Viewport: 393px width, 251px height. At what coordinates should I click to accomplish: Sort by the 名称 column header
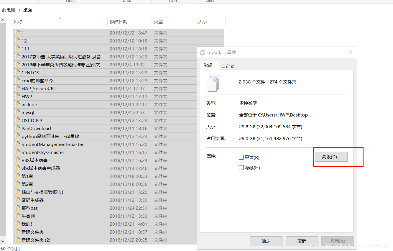click(x=18, y=22)
